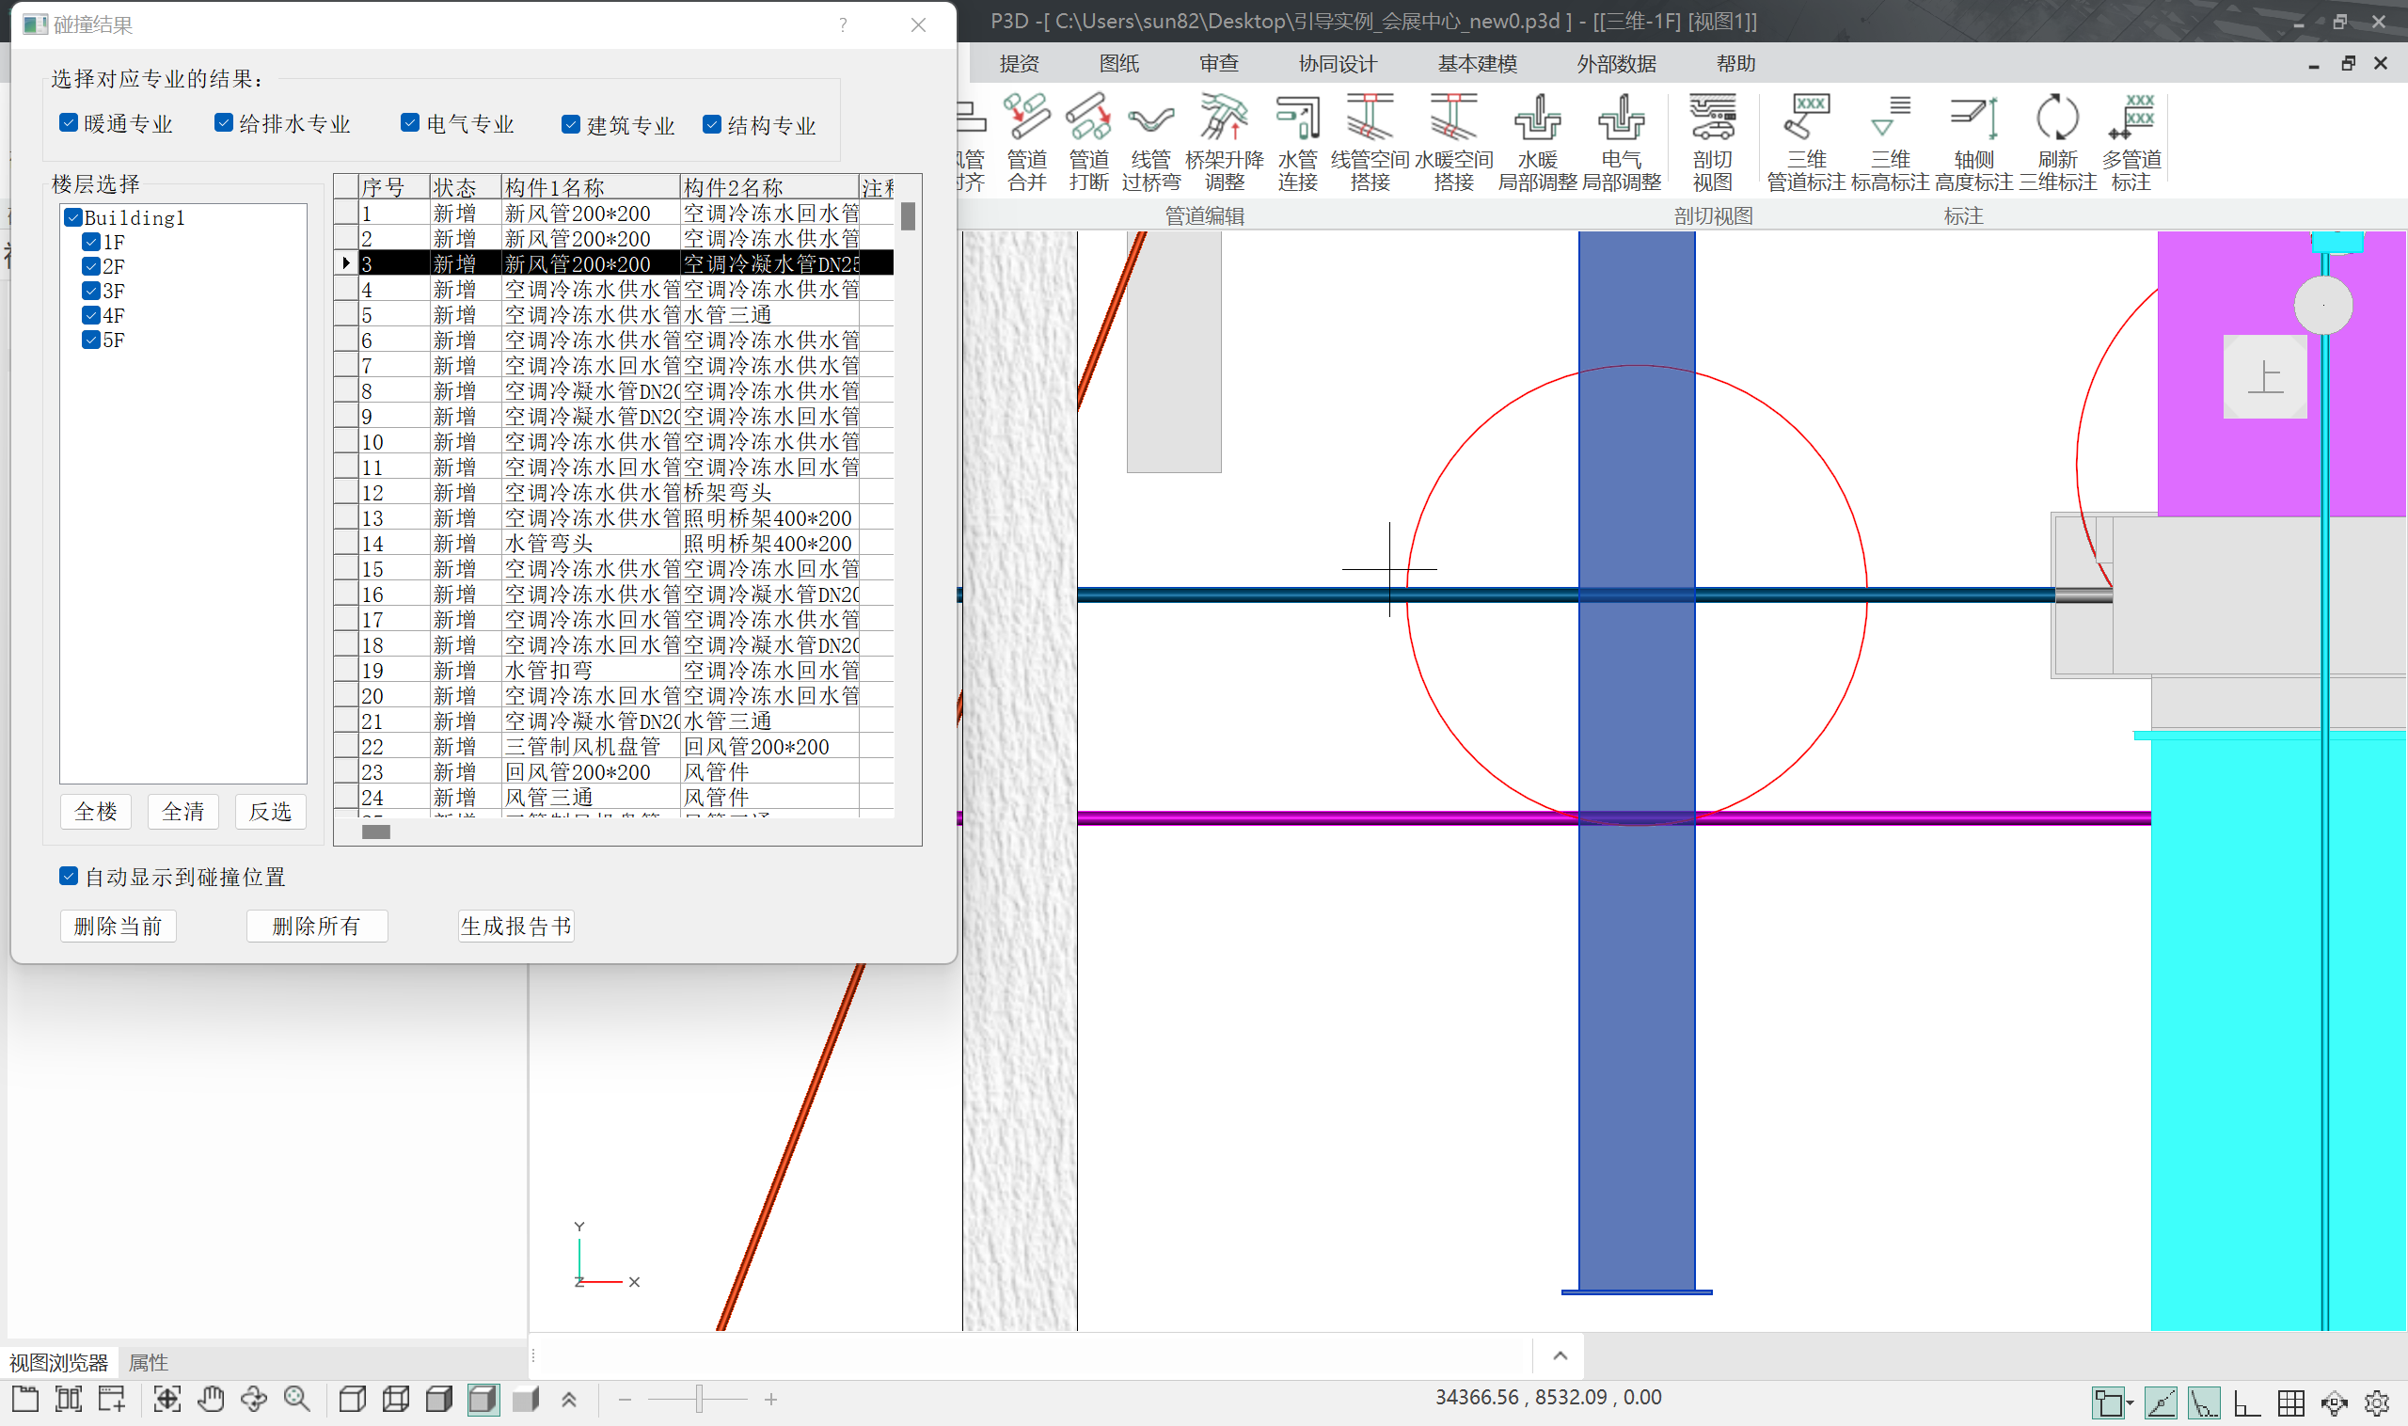This screenshot has height=1426, width=2408.
Task: Activate the pan hand tool
Action: (212, 1399)
